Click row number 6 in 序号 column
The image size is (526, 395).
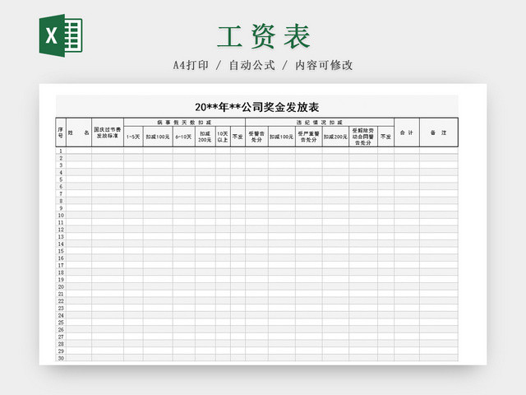pos(61,187)
